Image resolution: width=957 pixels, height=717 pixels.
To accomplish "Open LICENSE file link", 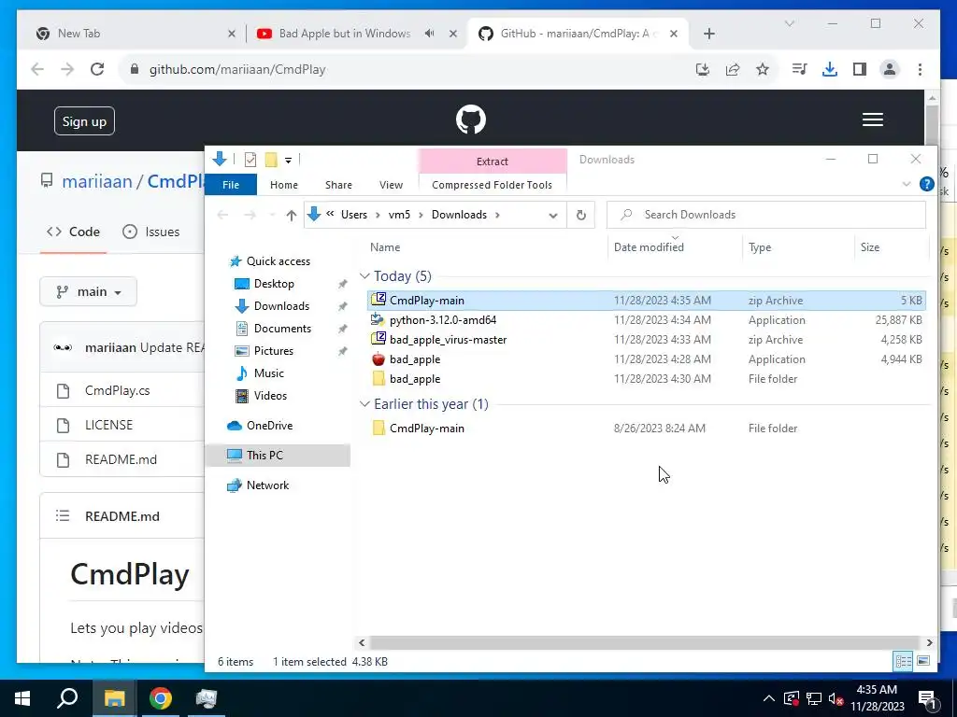I will 108,425.
